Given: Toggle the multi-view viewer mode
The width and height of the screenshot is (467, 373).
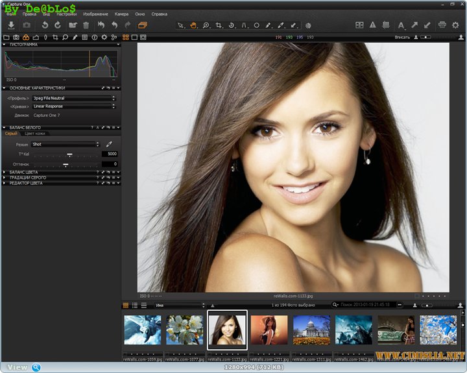Looking at the screenshot, I should (125, 38).
